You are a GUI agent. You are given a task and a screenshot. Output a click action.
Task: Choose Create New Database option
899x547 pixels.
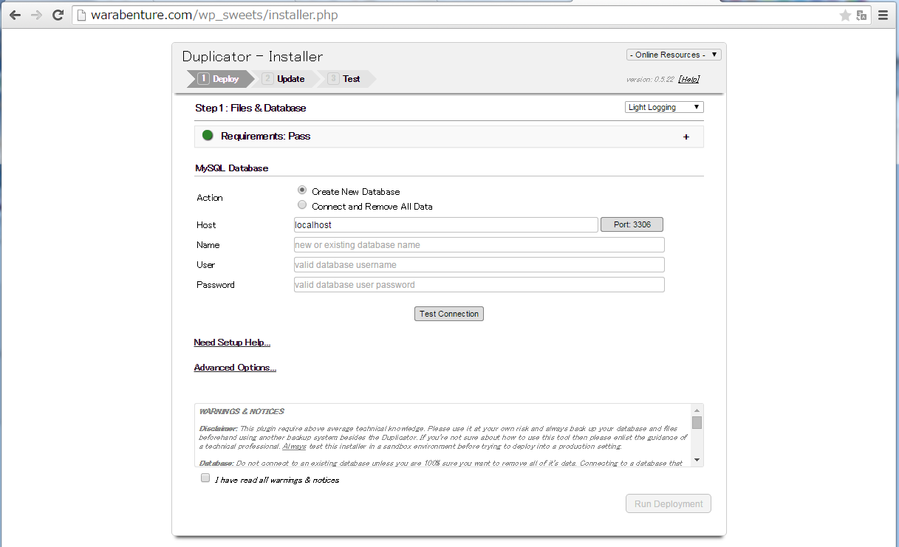[x=302, y=190]
